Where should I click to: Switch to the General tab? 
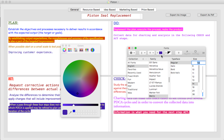point(75,9)
